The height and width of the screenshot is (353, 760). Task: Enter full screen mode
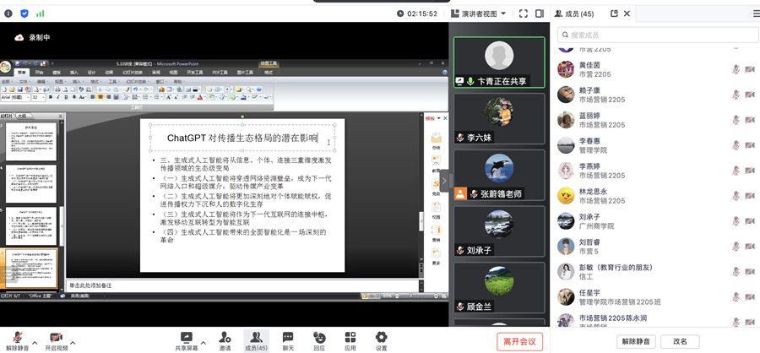point(524,14)
